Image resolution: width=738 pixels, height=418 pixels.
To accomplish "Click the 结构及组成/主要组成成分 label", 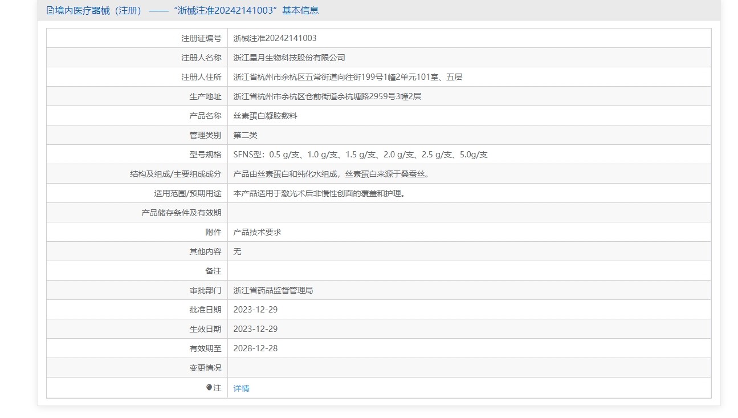I will pyautogui.click(x=176, y=174).
